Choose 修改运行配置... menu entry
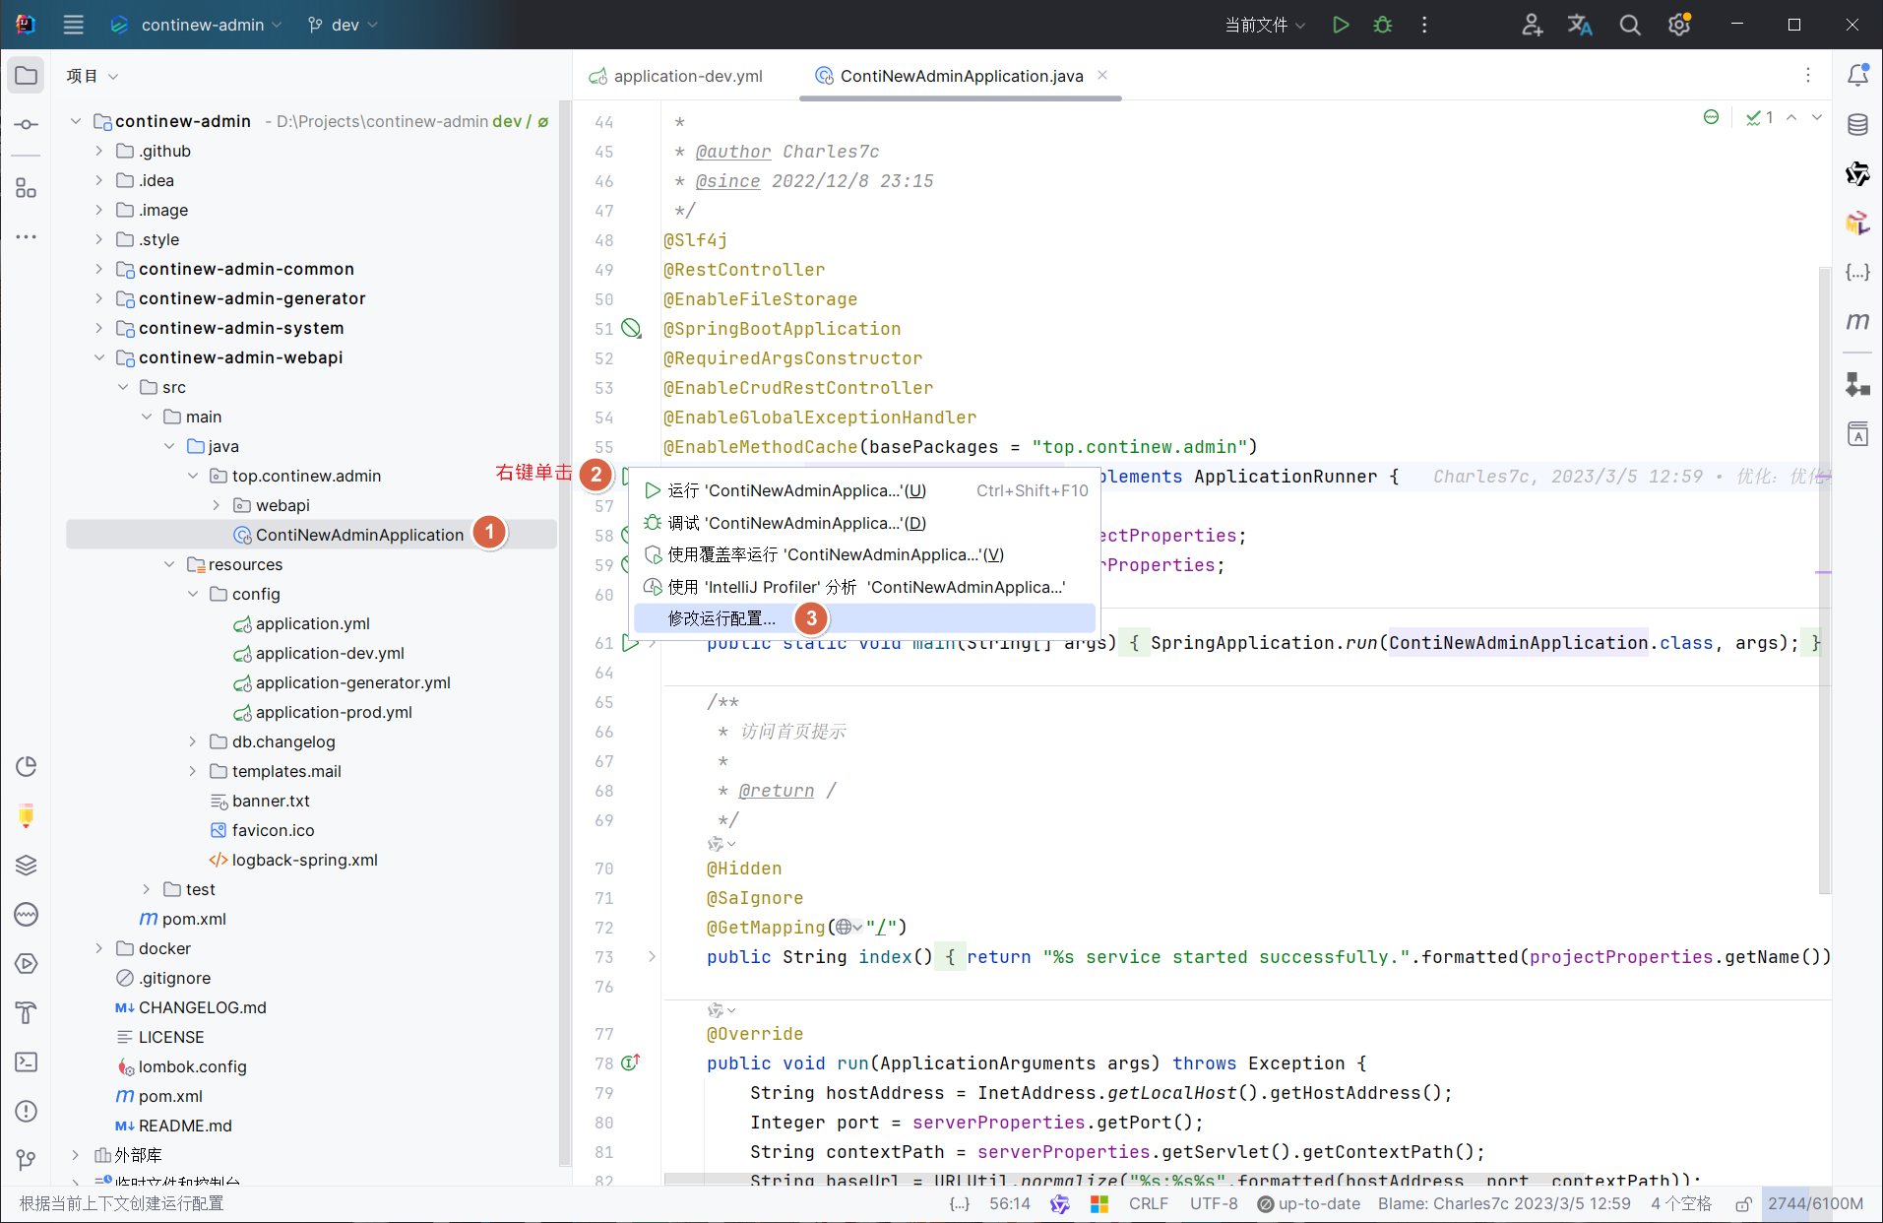Image resolution: width=1883 pixels, height=1223 pixels. point(864,618)
